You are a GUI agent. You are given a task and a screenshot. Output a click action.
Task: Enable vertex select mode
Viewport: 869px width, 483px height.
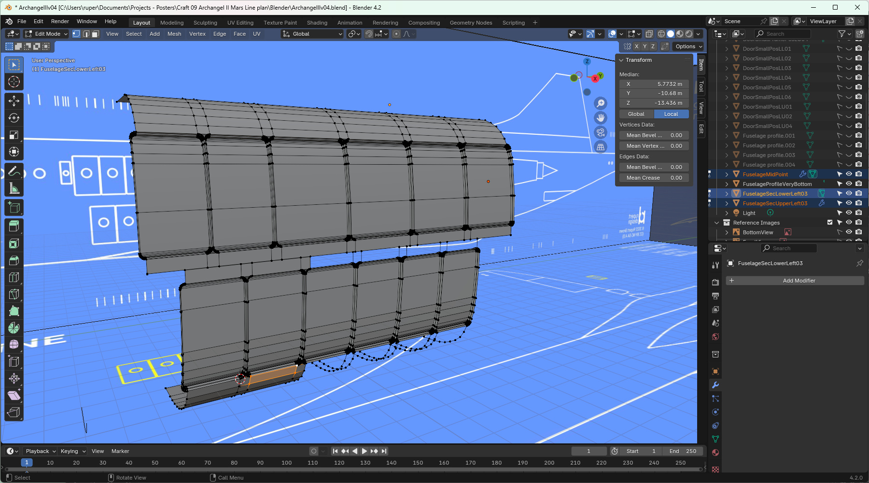pyautogui.click(x=76, y=34)
